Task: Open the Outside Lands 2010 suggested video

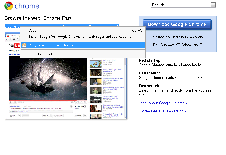Action: 111,97
